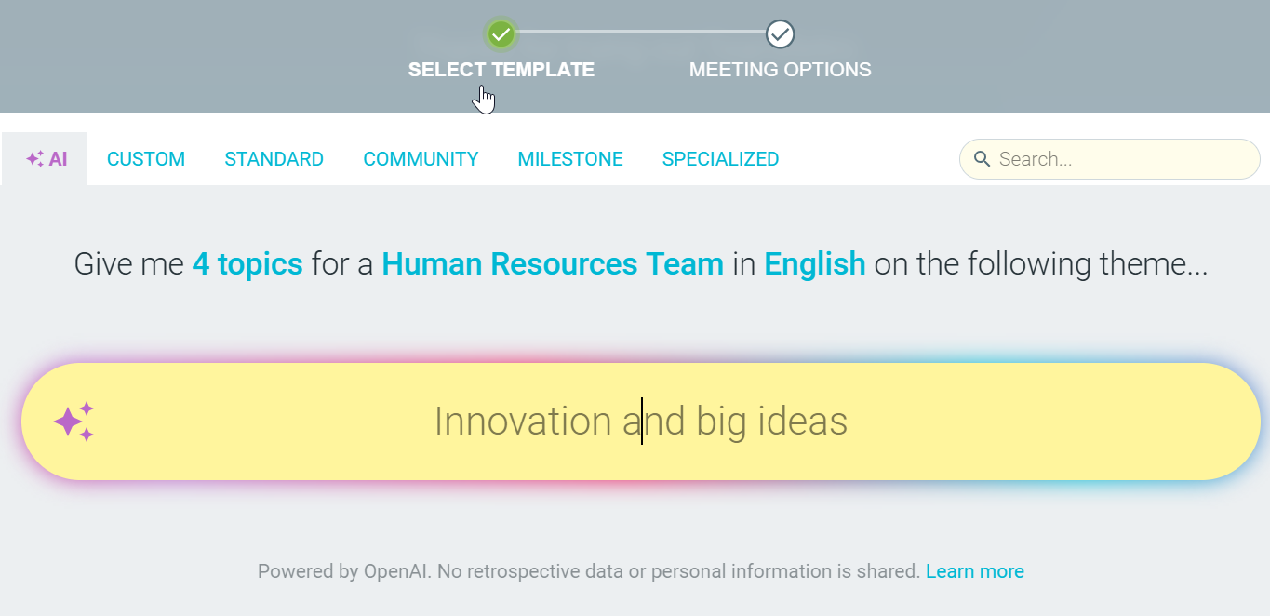The image size is (1270, 616).
Task: Switch to the COMMUNITY tab
Action: (x=421, y=159)
